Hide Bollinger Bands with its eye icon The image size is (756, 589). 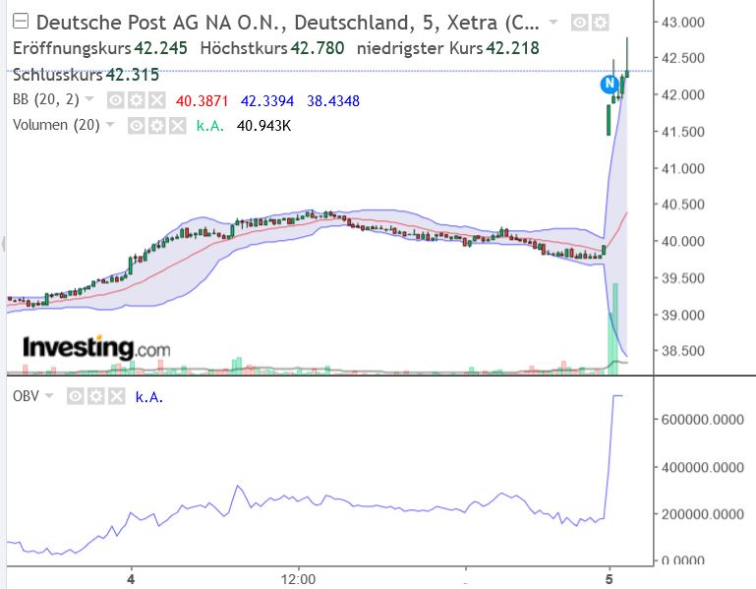115,100
